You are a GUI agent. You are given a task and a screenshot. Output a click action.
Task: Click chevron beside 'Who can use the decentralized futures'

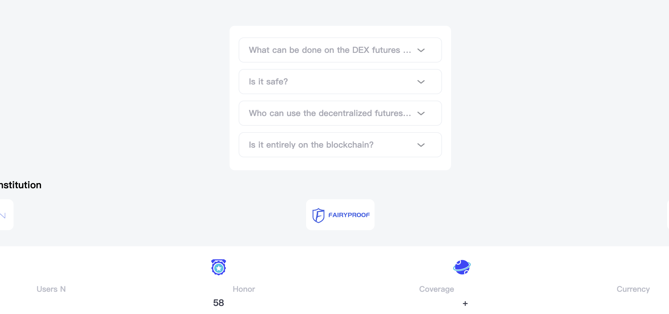point(421,113)
